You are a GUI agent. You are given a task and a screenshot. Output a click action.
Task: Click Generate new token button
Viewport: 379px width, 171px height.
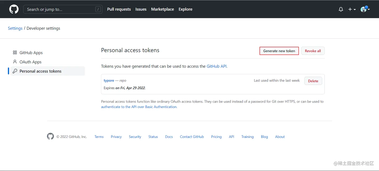[x=279, y=51]
